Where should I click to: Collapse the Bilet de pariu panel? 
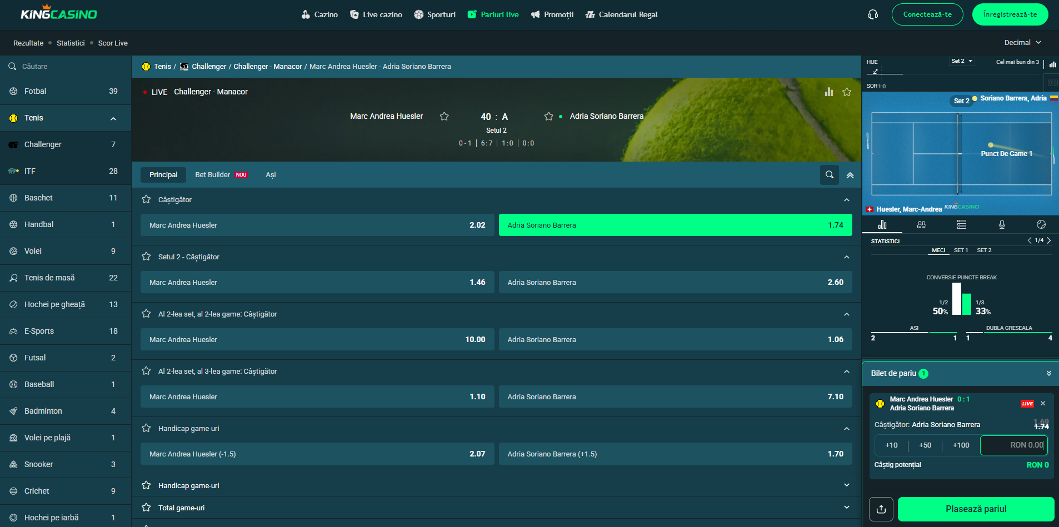click(1049, 373)
